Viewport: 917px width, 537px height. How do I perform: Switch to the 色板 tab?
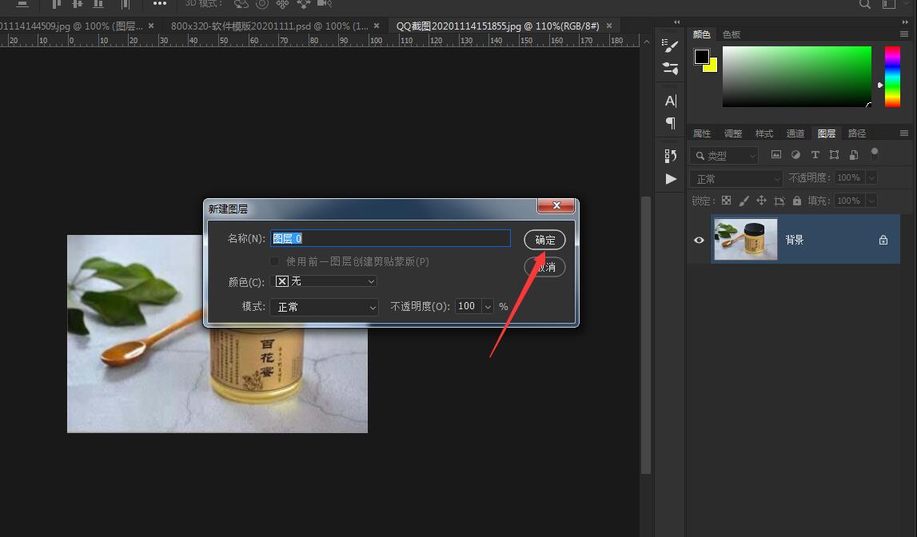click(x=730, y=34)
